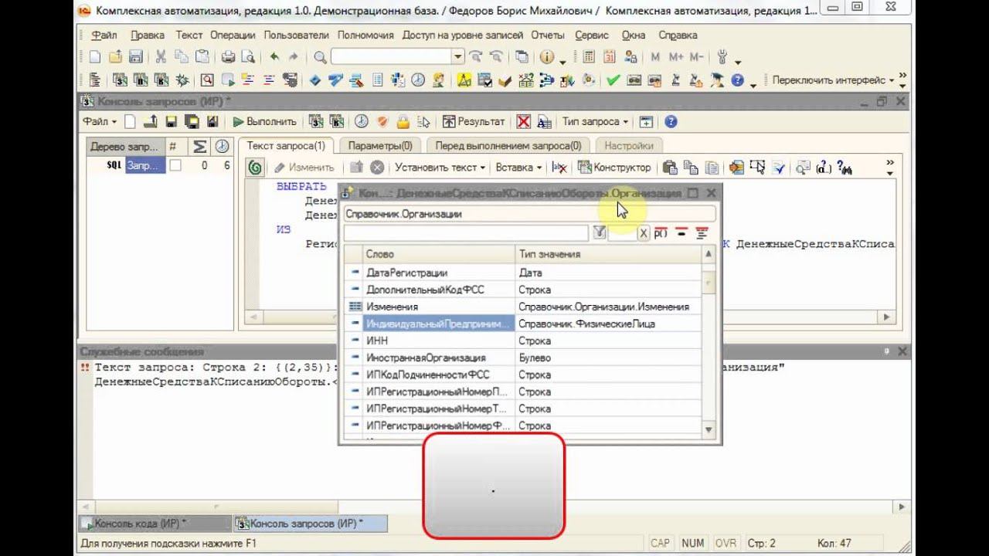Viewport: 989px width, 556px height.
Task: Click the filter funnel icon in popup
Action: coord(599,232)
